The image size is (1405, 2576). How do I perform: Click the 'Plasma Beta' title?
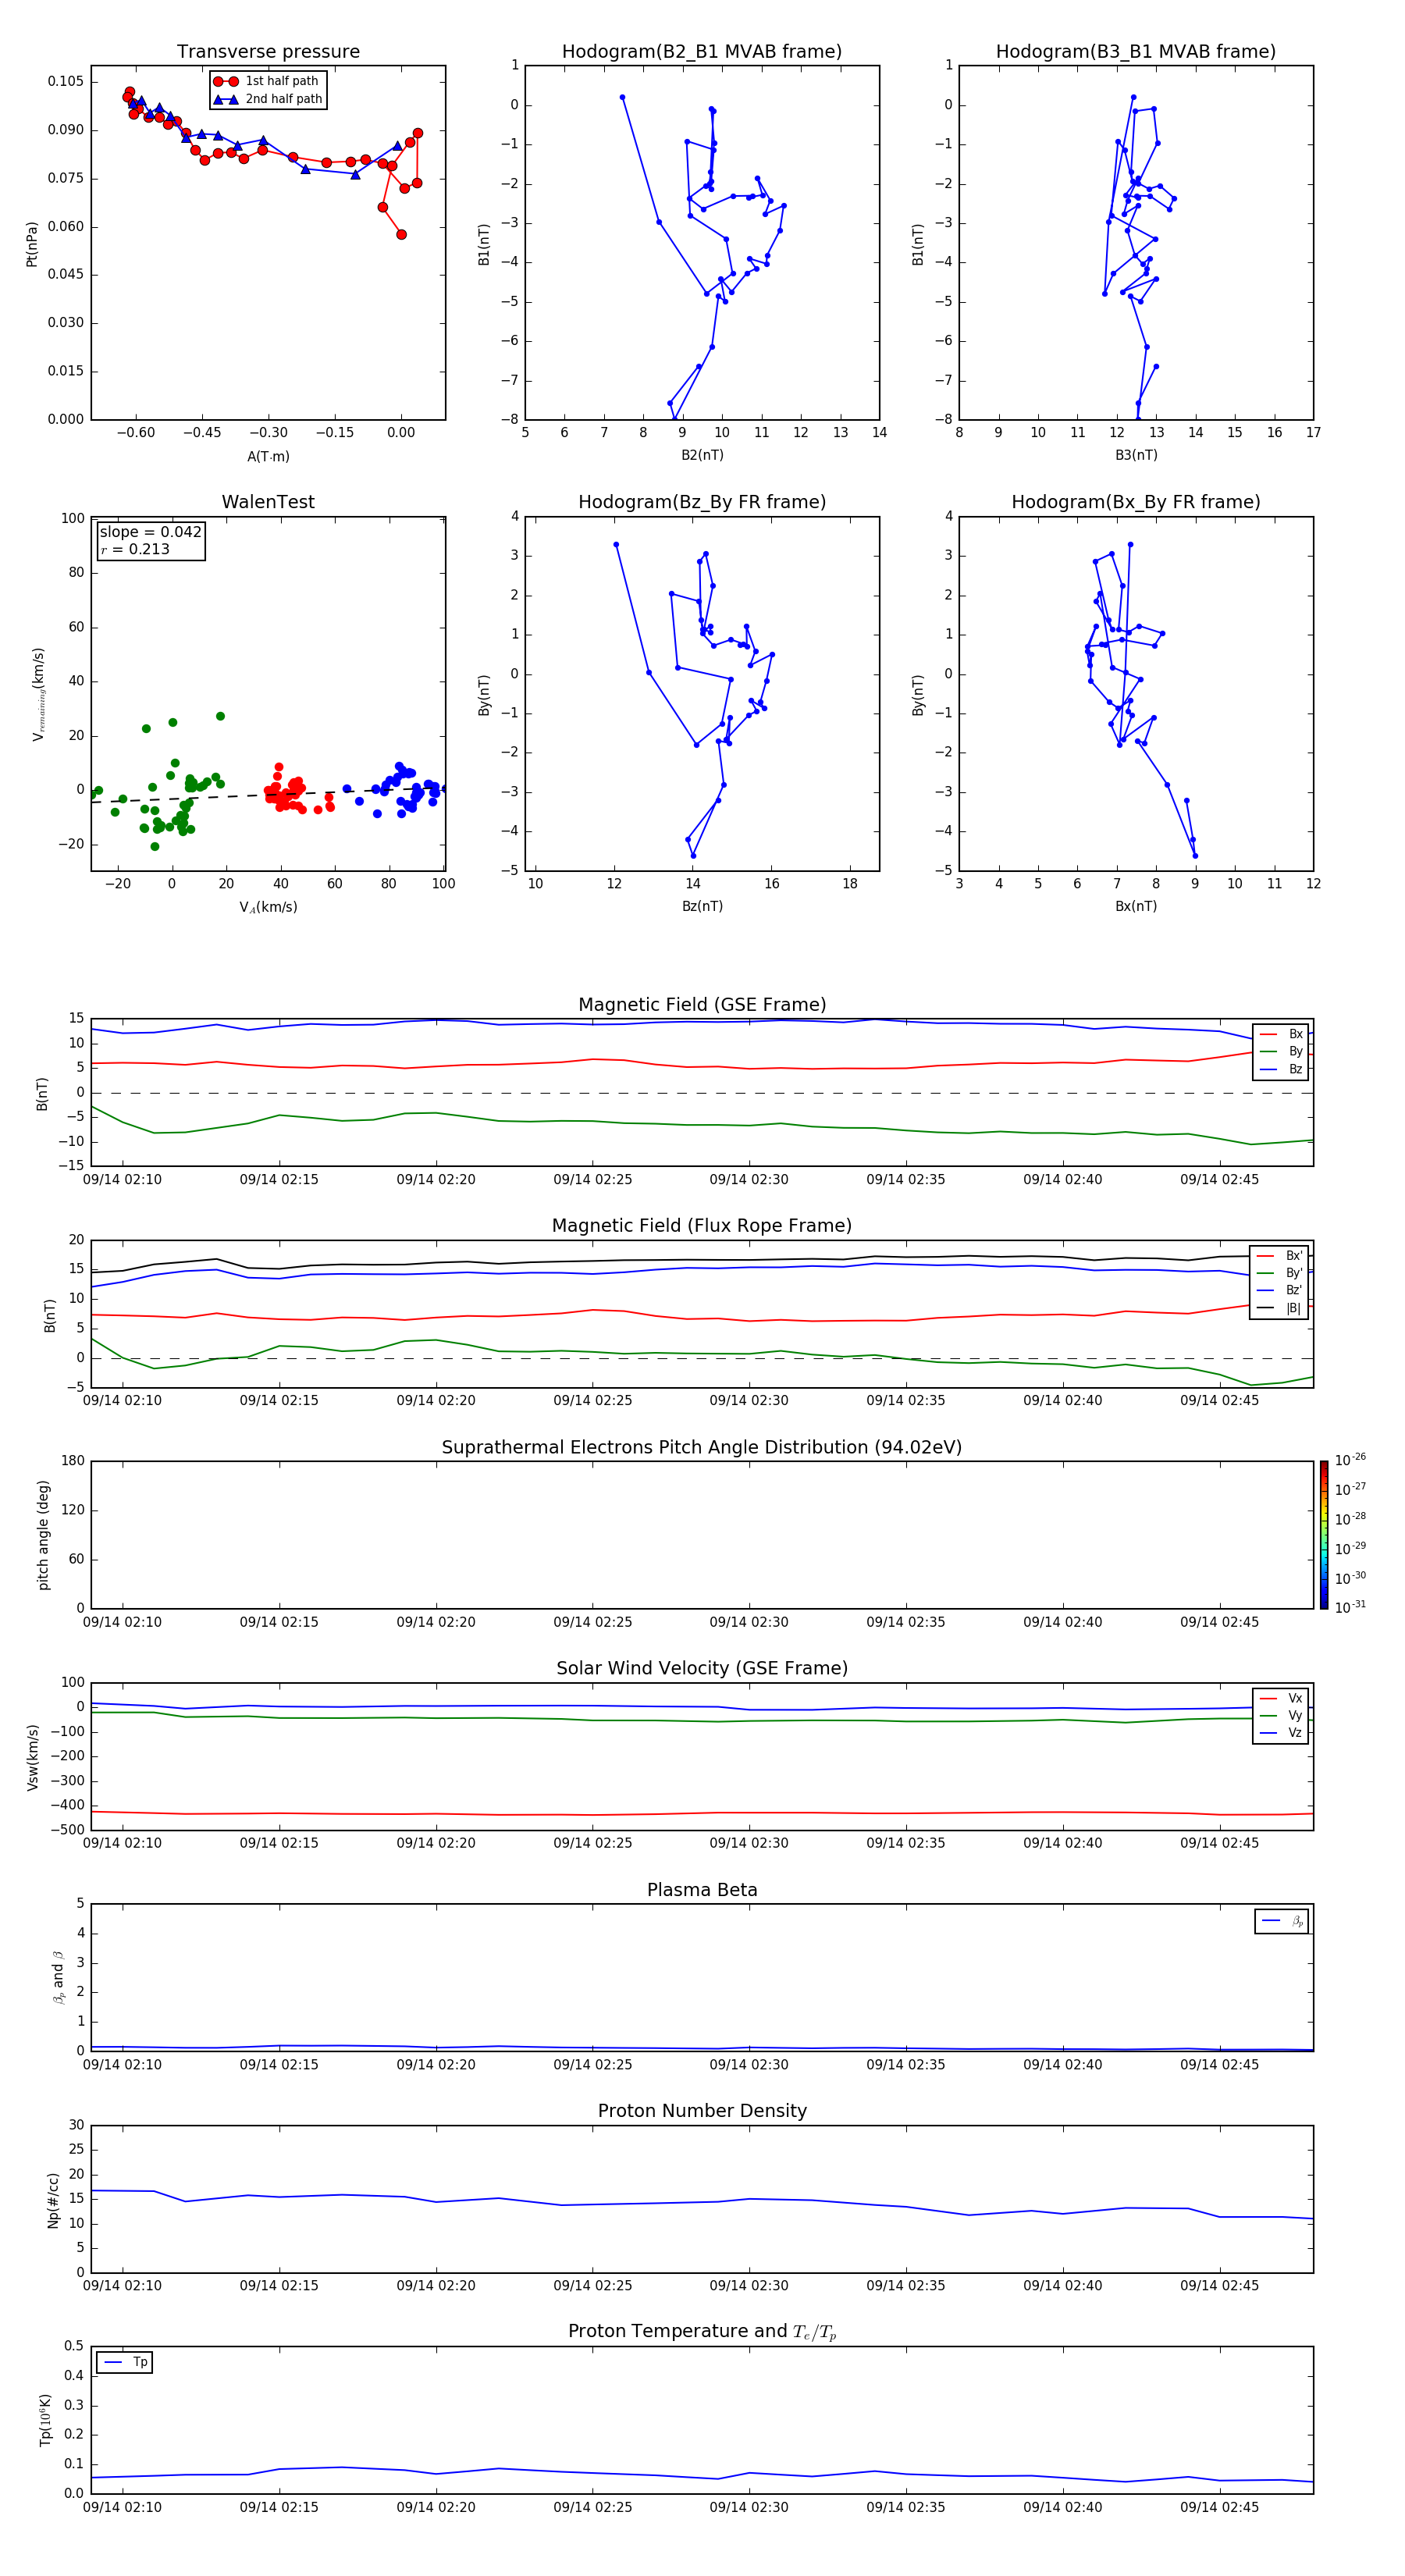click(x=702, y=1890)
